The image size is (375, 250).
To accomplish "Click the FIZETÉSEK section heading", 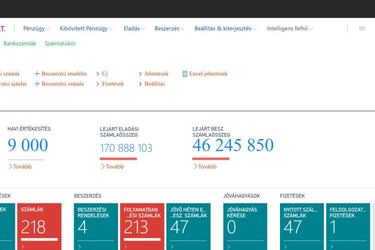I will (x=292, y=196).
